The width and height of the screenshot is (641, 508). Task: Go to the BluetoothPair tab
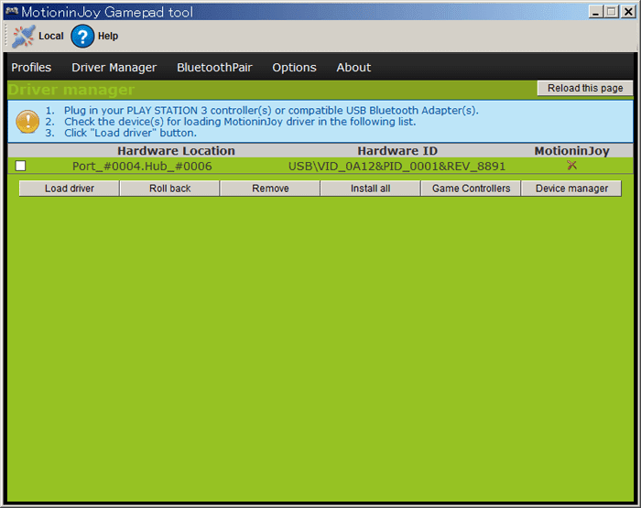click(214, 68)
